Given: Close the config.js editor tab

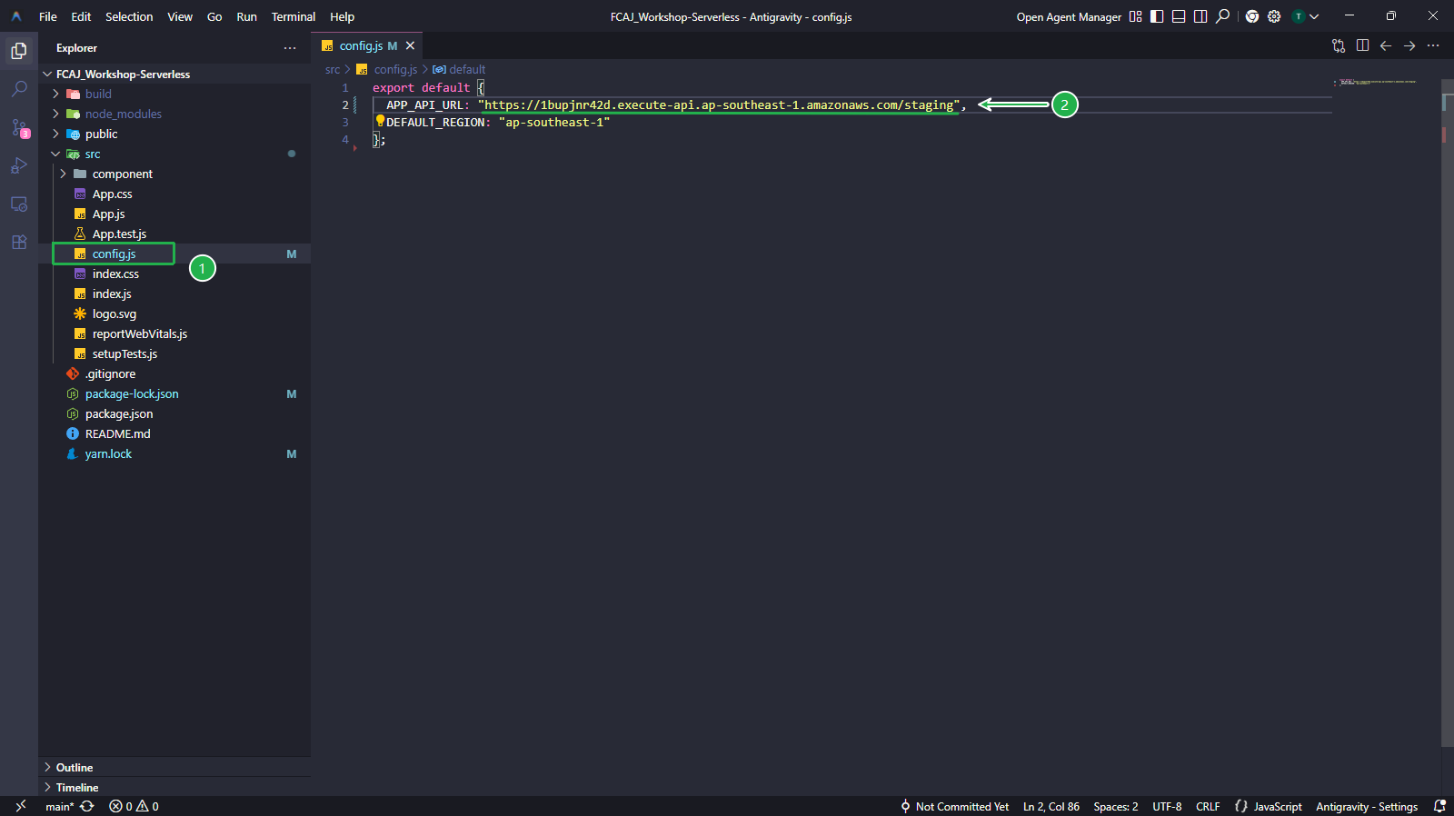Looking at the screenshot, I should [x=410, y=45].
